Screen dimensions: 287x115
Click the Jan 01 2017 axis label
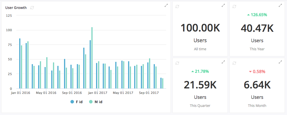point(98,93)
